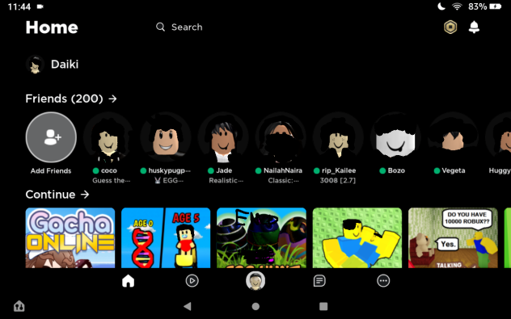This screenshot has width=511, height=319.
Task: Open the Gacha Online game tile
Action: click(70, 237)
